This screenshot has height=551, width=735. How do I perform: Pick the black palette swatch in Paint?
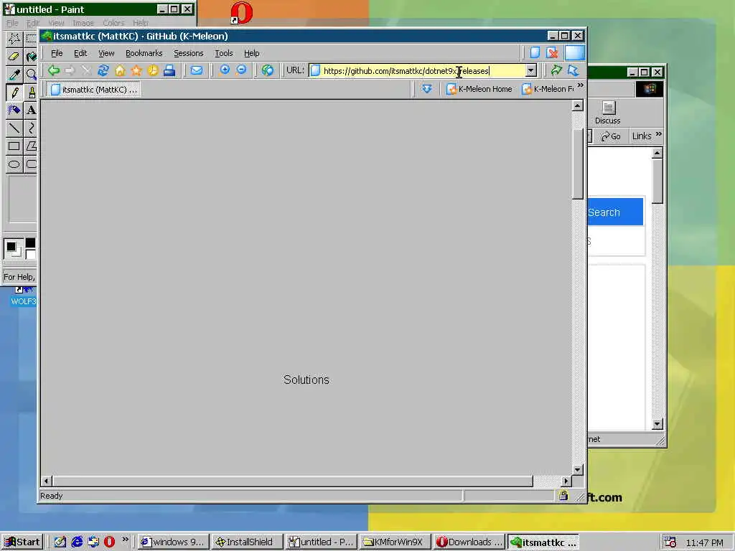(x=30, y=242)
